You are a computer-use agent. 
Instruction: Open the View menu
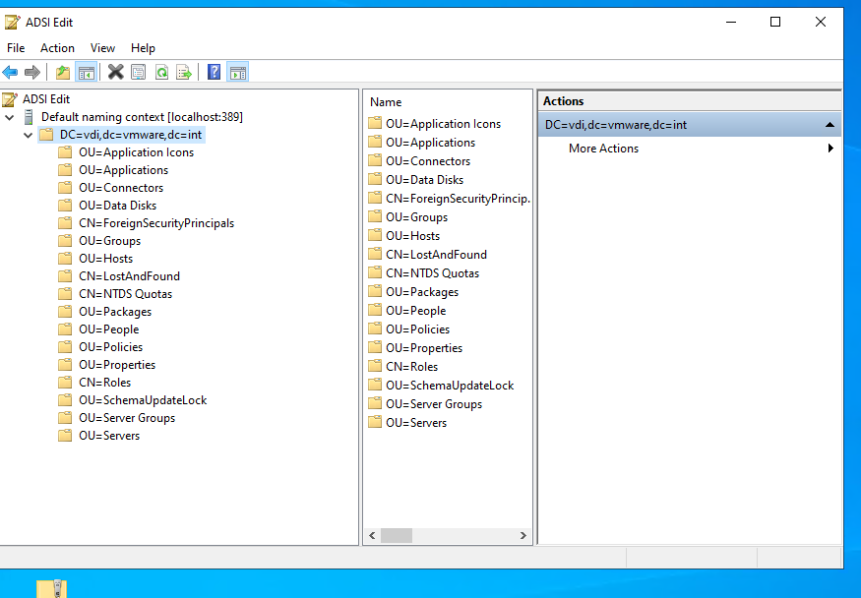(102, 48)
